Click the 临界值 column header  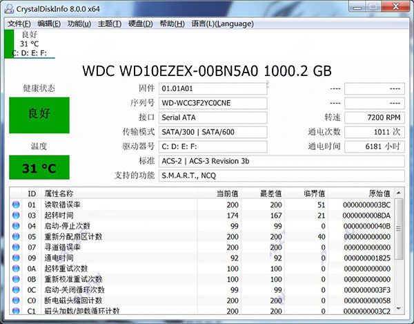(x=306, y=193)
